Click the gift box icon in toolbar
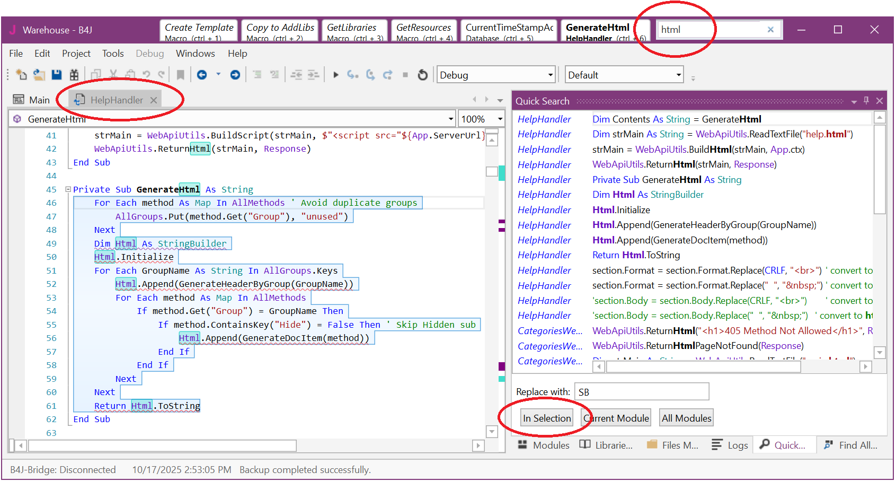The image size is (896, 481). [x=74, y=75]
